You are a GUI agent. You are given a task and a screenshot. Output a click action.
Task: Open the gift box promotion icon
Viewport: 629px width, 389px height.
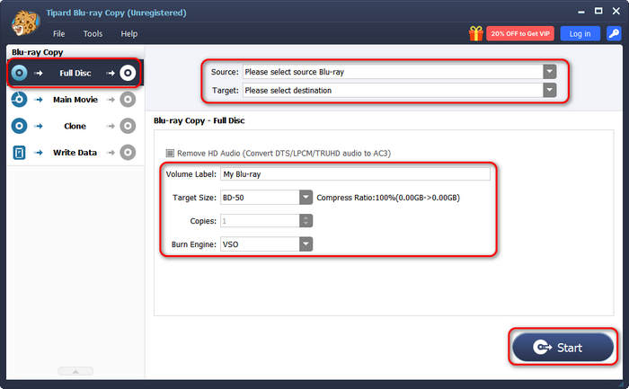coord(475,33)
